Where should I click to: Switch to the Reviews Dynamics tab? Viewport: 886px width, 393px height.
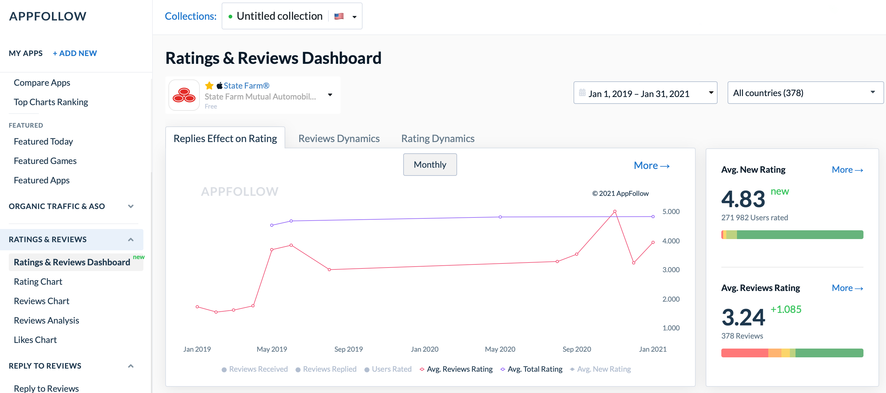coord(339,138)
